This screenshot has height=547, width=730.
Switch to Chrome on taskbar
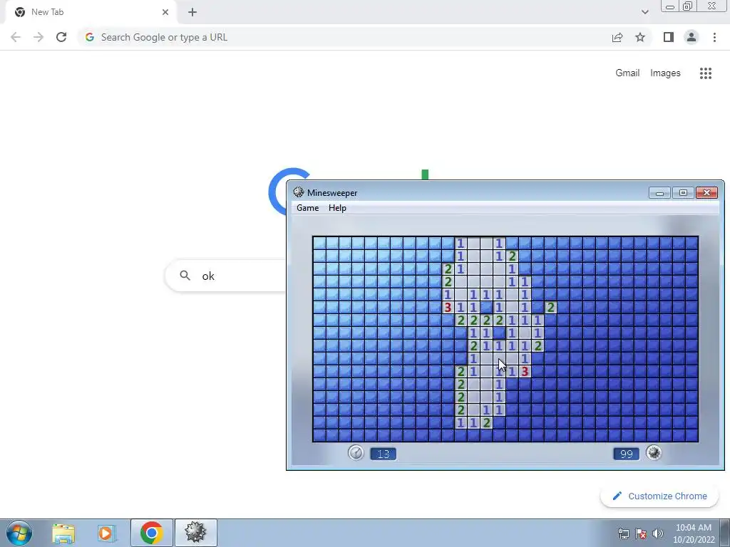[151, 533]
